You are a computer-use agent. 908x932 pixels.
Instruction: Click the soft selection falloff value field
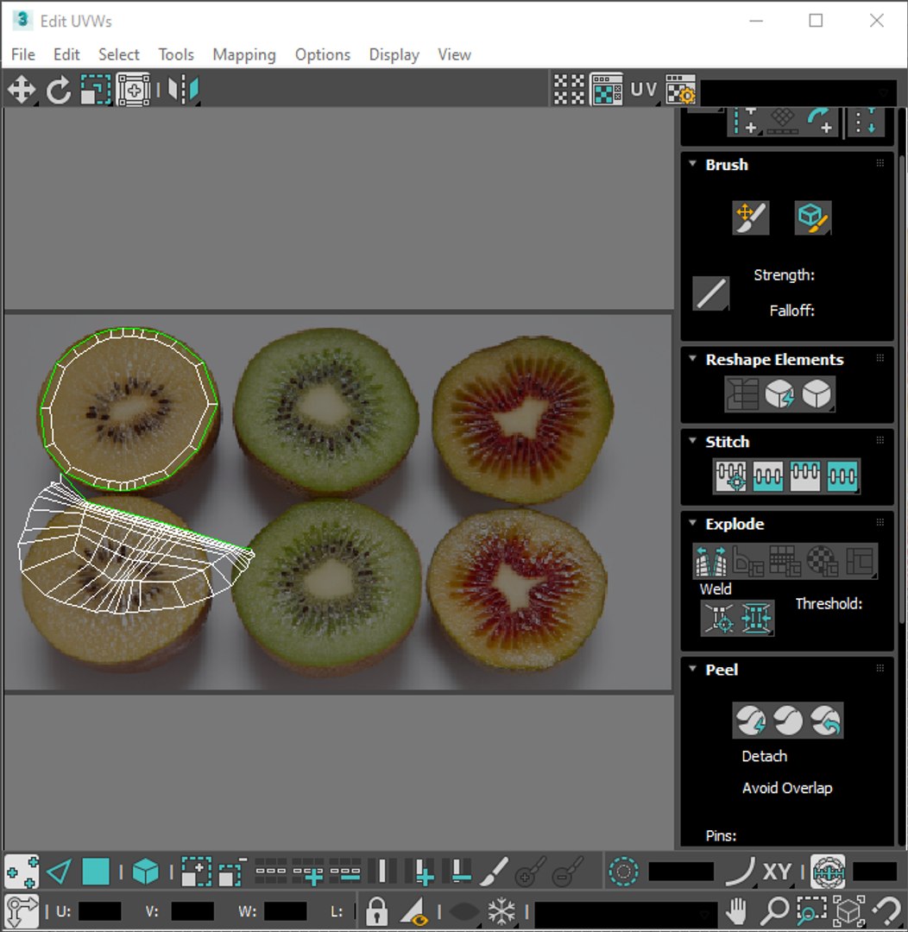(x=681, y=872)
